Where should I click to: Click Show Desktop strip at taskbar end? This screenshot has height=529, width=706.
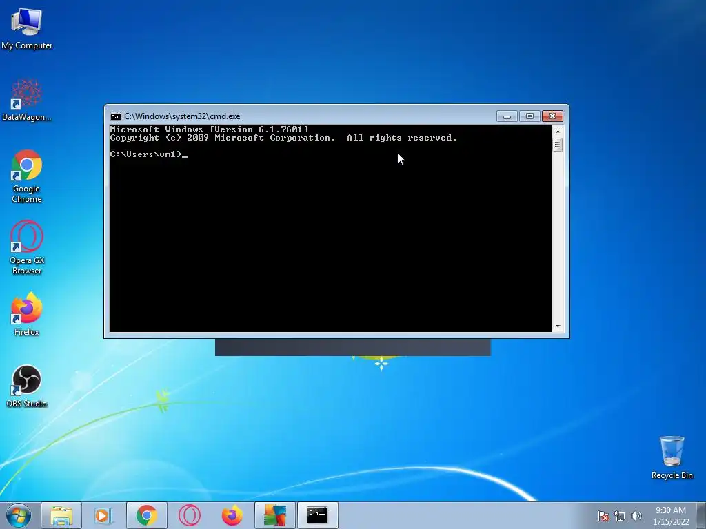[701, 515]
